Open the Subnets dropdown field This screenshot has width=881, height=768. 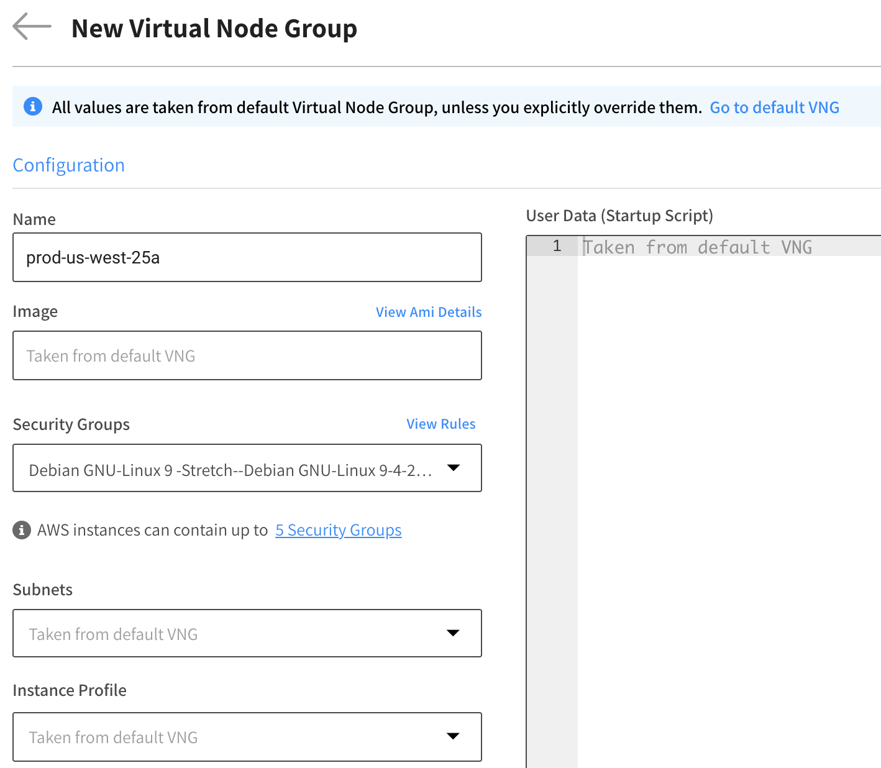[230, 634]
